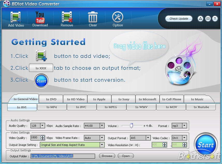The width and height of the screenshot is (222, 164).
Task: Click the film reel graphic
Action: 179,70
